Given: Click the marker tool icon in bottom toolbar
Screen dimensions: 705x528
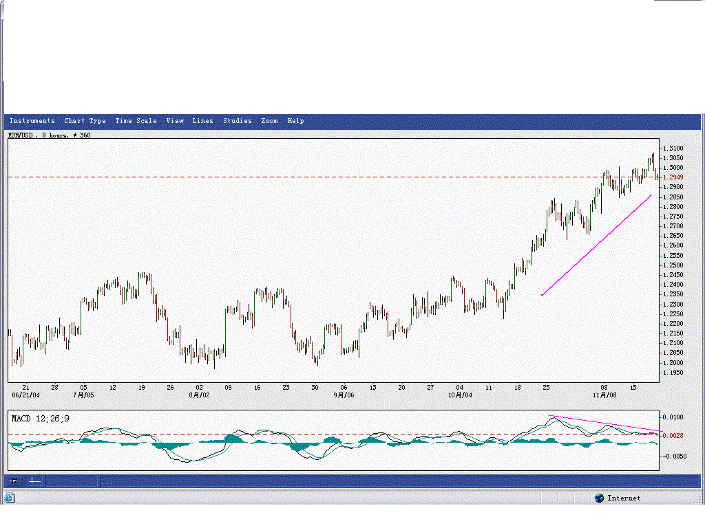Looking at the screenshot, I should 14,481.
